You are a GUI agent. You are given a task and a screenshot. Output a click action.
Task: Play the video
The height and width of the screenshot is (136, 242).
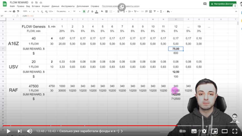coord(9,131)
